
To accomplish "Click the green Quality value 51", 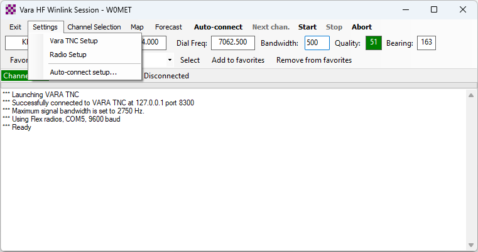I will pos(374,43).
